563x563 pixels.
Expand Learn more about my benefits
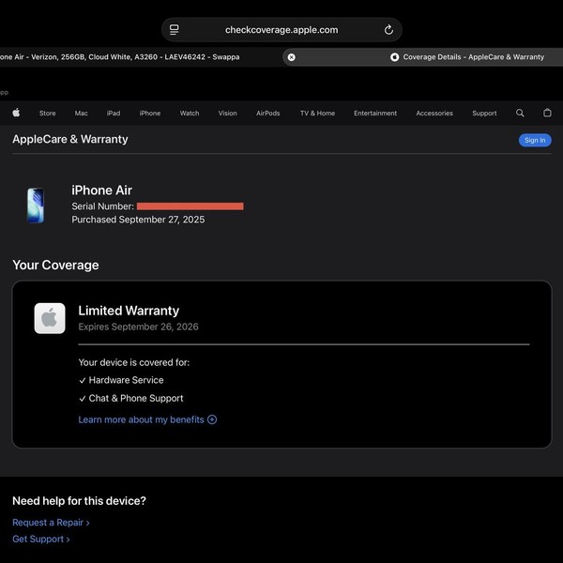pos(147,419)
